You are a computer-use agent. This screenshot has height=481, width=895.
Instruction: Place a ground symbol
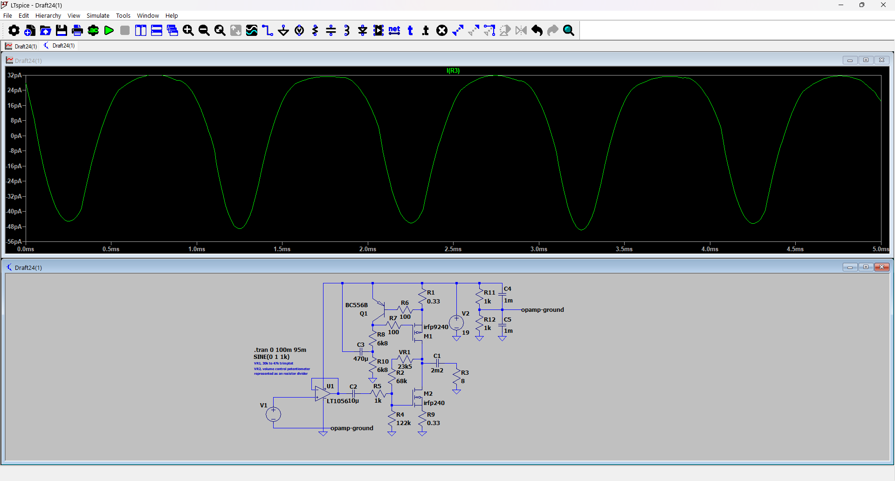(283, 31)
